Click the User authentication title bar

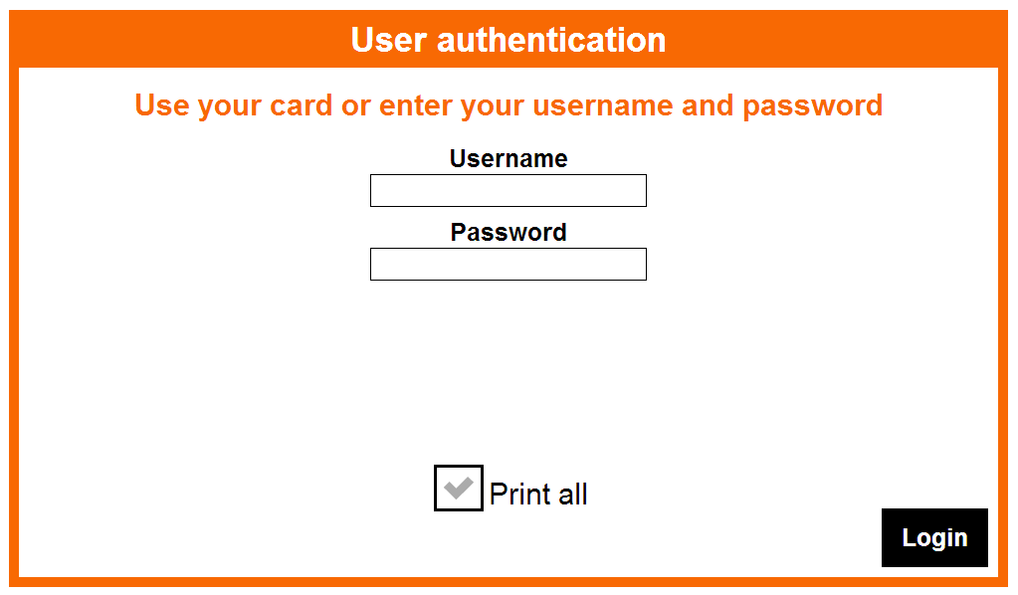[x=509, y=40]
